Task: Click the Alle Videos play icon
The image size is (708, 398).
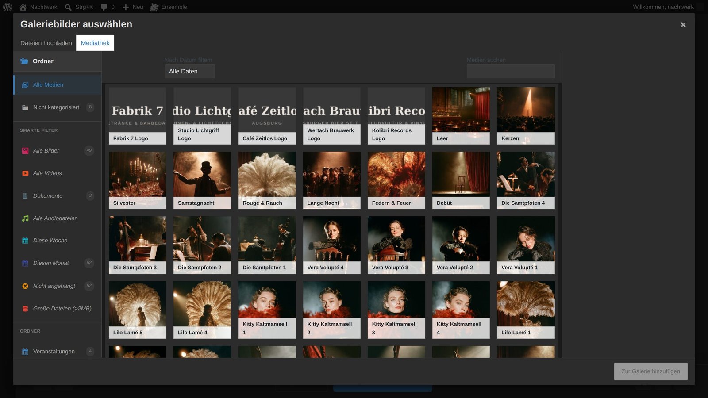Action: click(25, 173)
